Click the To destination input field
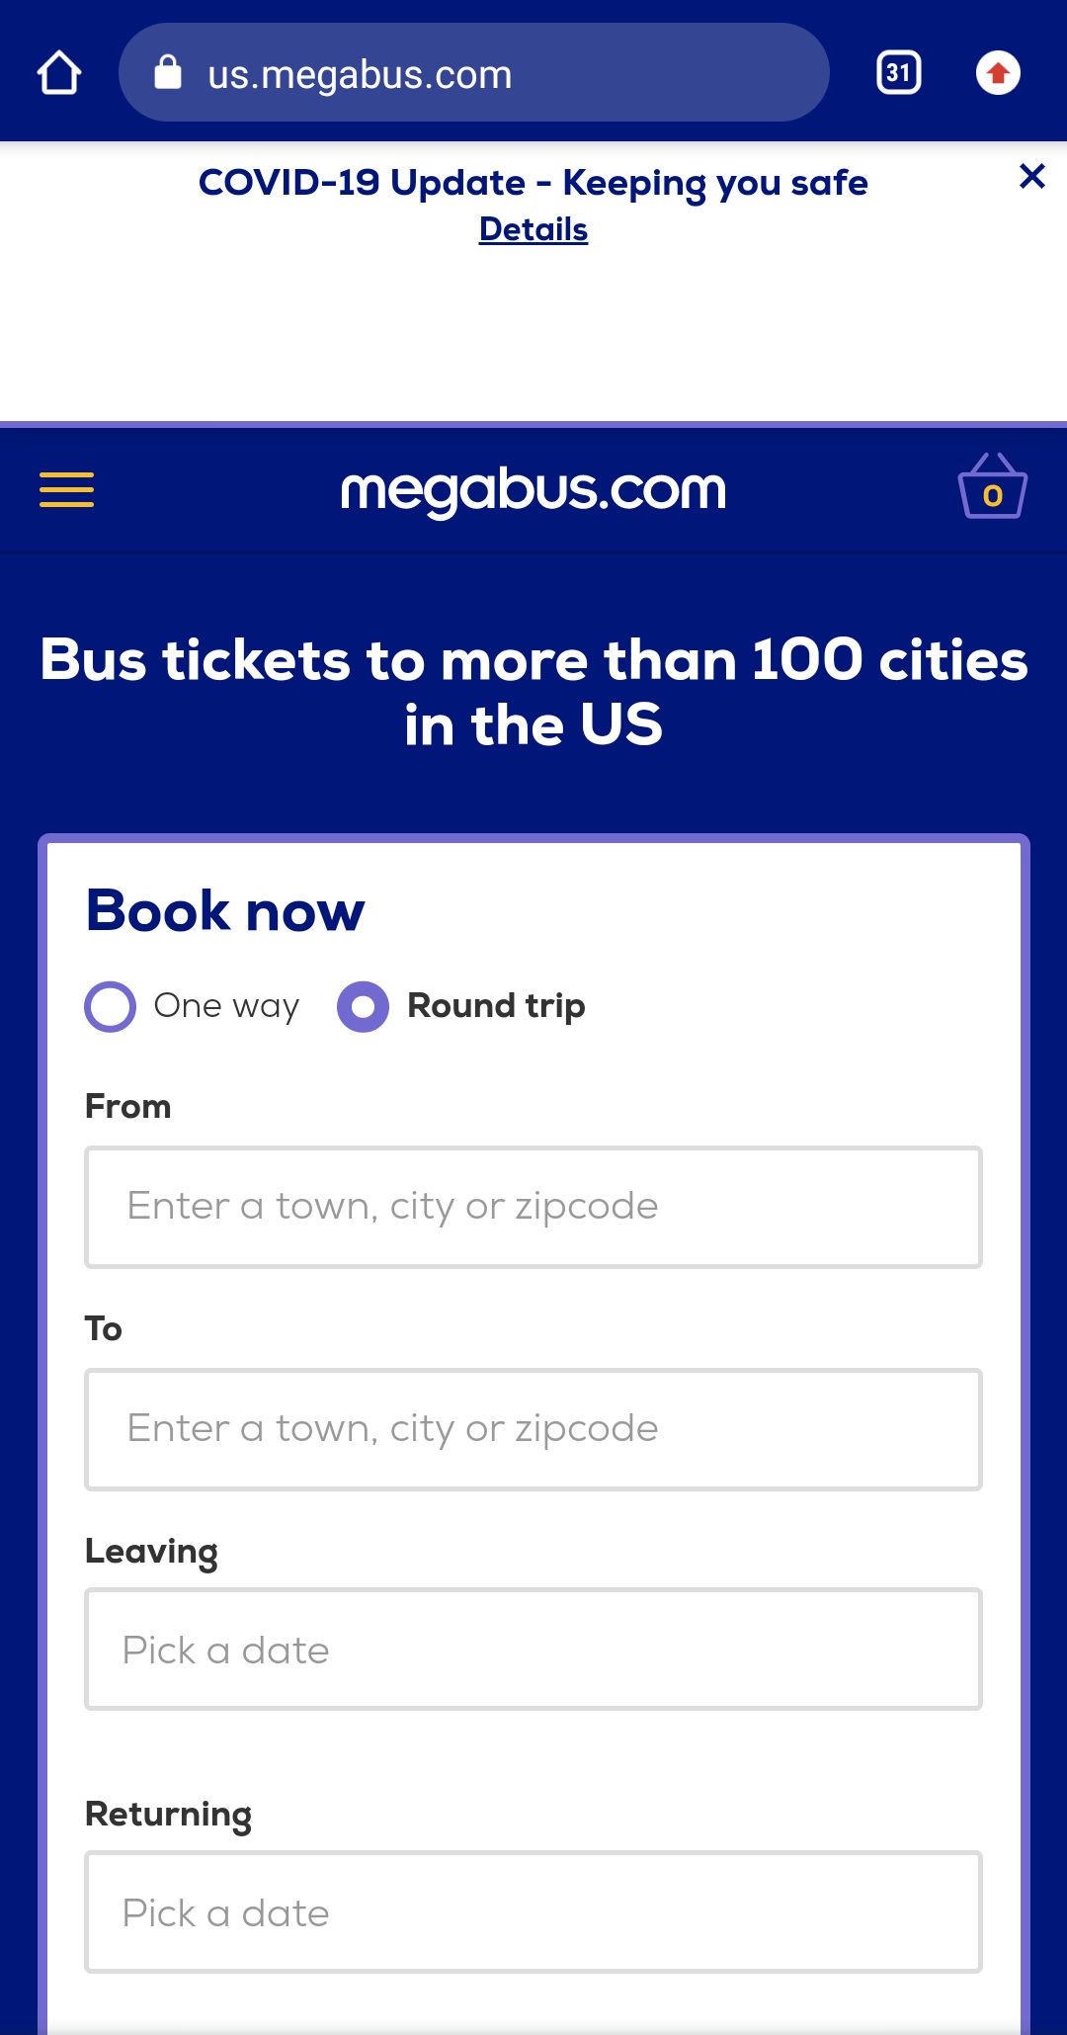The width and height of the screenshot is (1067, 2035). (x=533, y=1429)
